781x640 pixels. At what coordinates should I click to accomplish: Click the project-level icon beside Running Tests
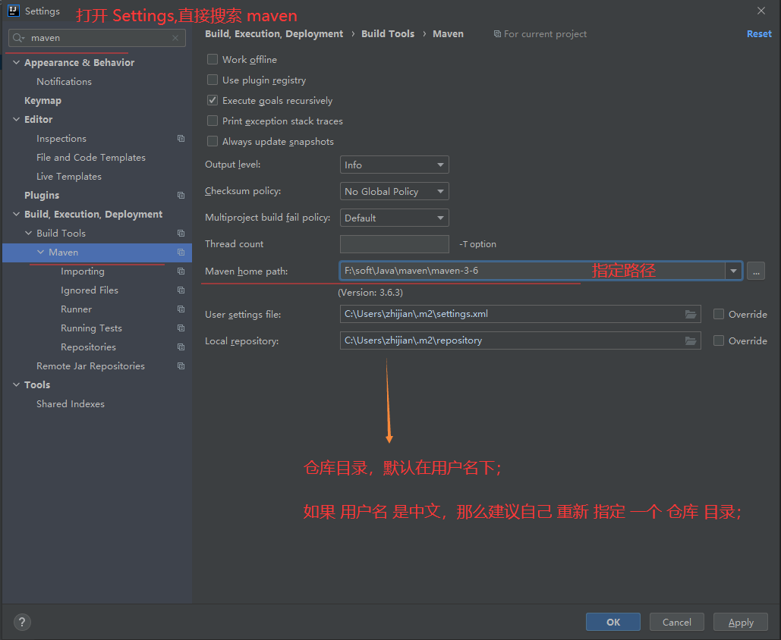tap(181, 328)
